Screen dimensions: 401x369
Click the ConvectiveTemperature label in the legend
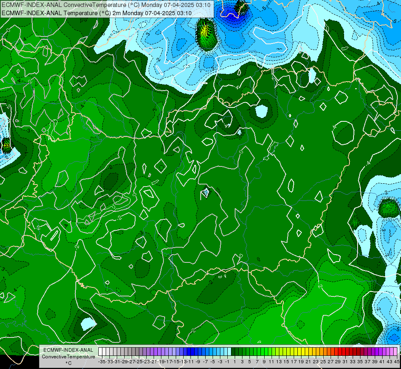click(x=68, y=356)
